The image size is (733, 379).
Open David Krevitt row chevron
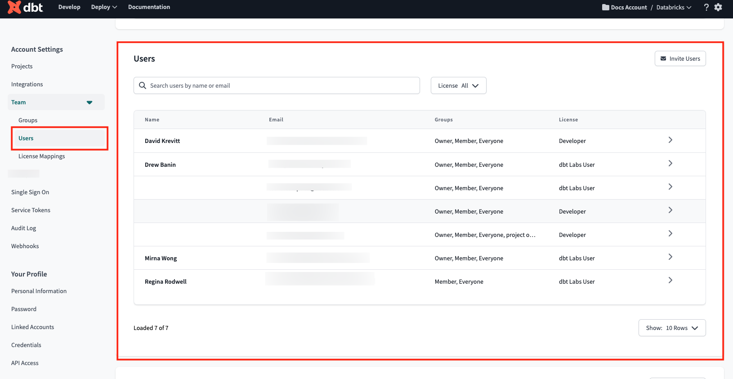click(x=670, y=140)
